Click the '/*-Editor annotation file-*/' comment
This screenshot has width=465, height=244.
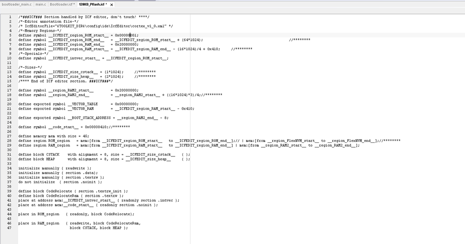point(48,21)
